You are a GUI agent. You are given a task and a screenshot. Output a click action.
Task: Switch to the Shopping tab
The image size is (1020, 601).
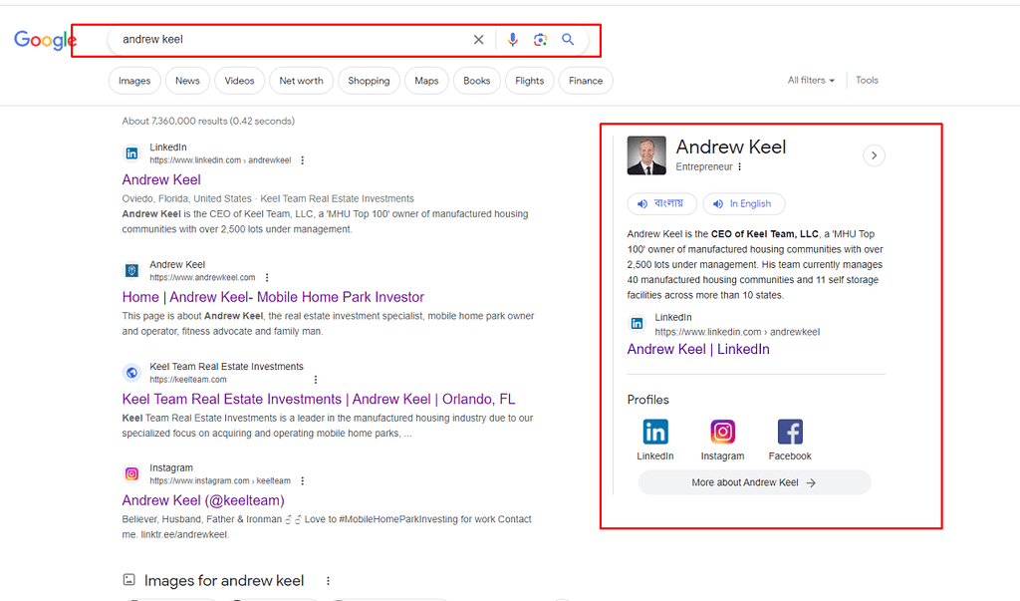(369, 81)
